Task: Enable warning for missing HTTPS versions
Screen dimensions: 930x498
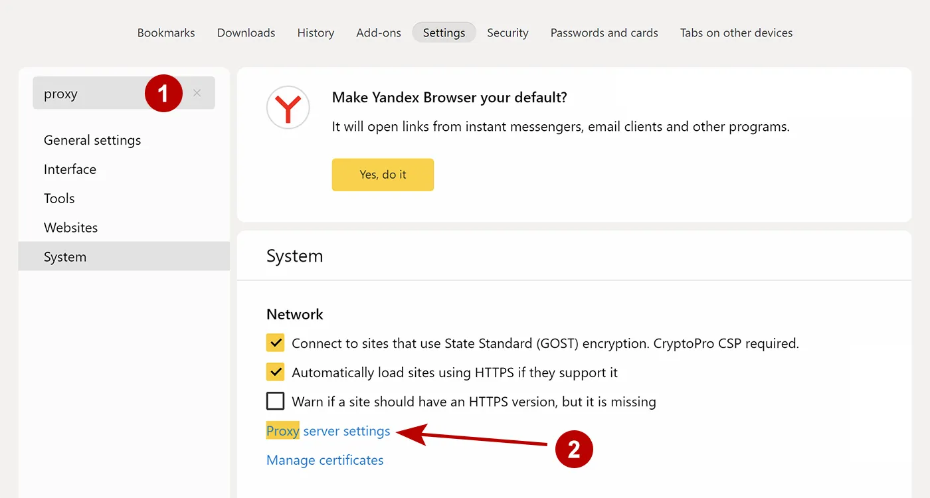Action: coord(275,401)
